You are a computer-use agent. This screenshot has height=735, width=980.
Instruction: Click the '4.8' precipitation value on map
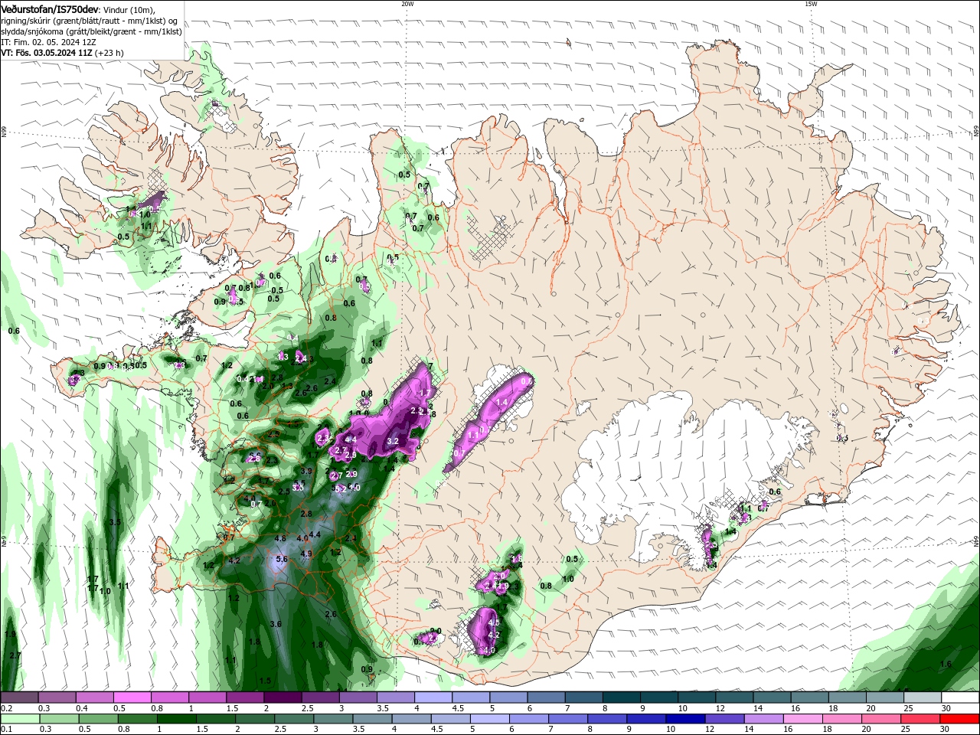(280, 539)
